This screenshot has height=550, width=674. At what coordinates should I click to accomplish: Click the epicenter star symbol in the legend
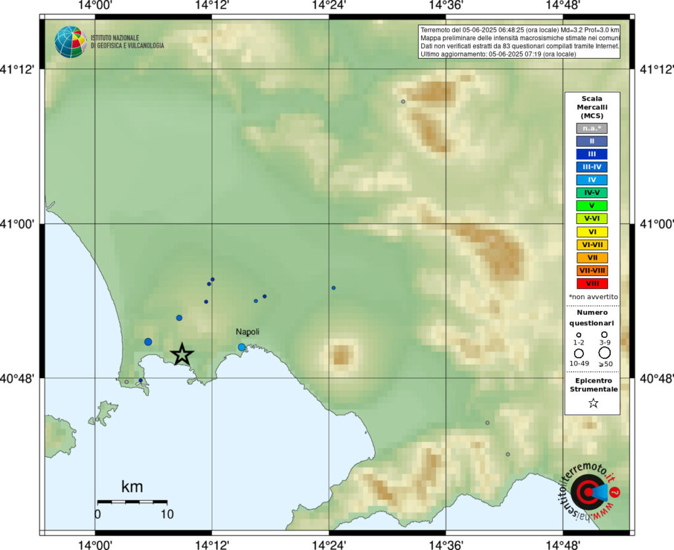592,403
